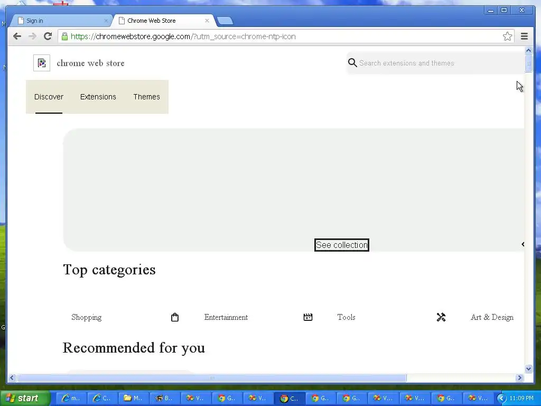This screenshot has width=541, height=406.
Task: Click the vertical scrollbar thumb
Action: 528,63
